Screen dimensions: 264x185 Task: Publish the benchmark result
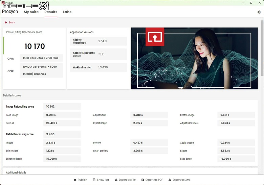click(81, 180)
